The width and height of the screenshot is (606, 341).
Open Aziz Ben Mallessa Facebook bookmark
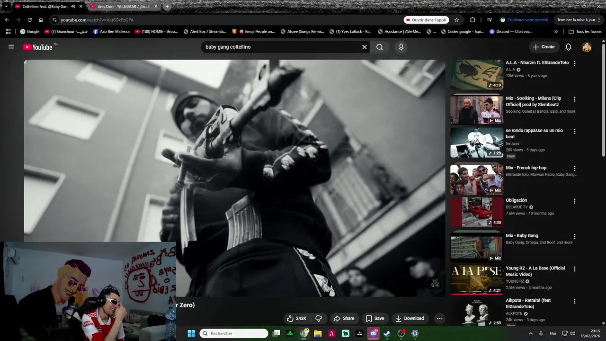pyautogui.click(x=111, y=32)
